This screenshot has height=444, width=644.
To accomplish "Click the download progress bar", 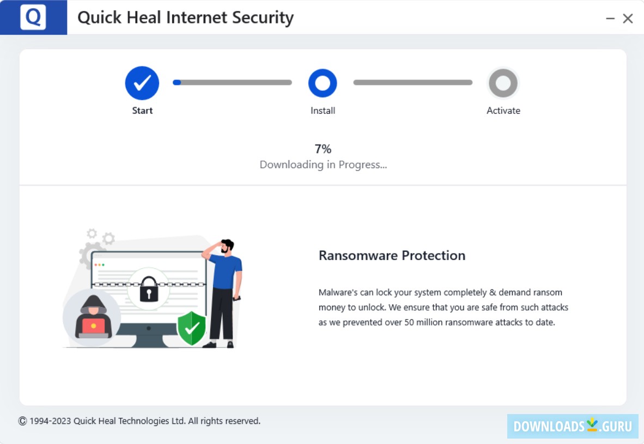I will point(233,82).
